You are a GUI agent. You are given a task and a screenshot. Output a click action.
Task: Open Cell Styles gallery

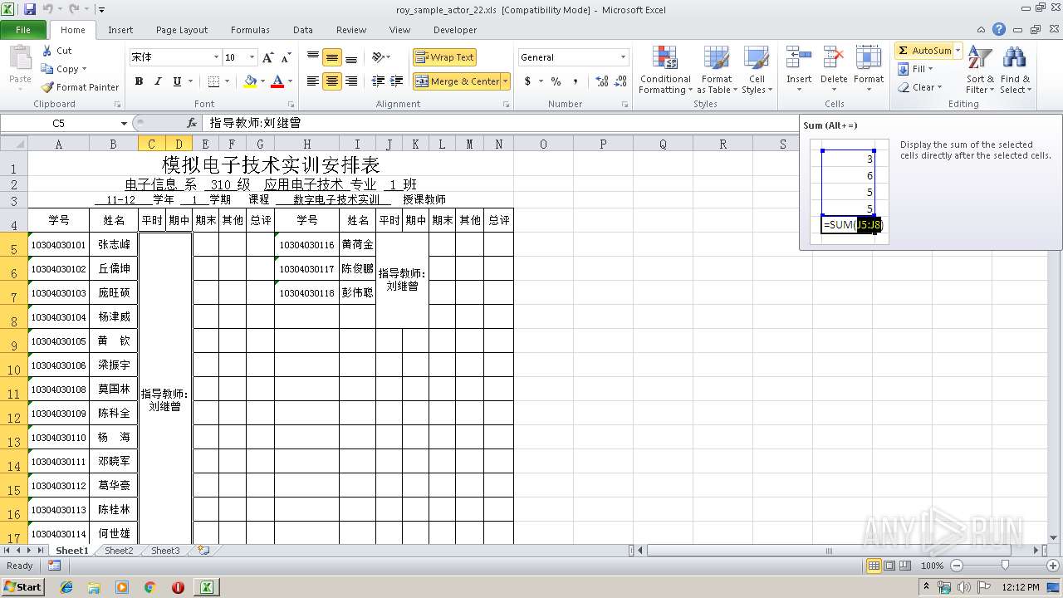point(757,71)
